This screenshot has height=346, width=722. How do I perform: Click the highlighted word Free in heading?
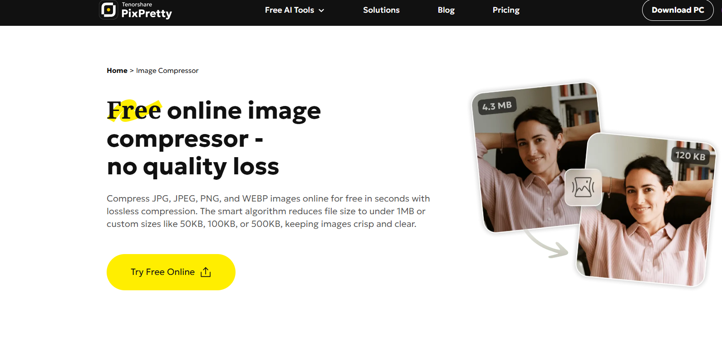(134, 111)
